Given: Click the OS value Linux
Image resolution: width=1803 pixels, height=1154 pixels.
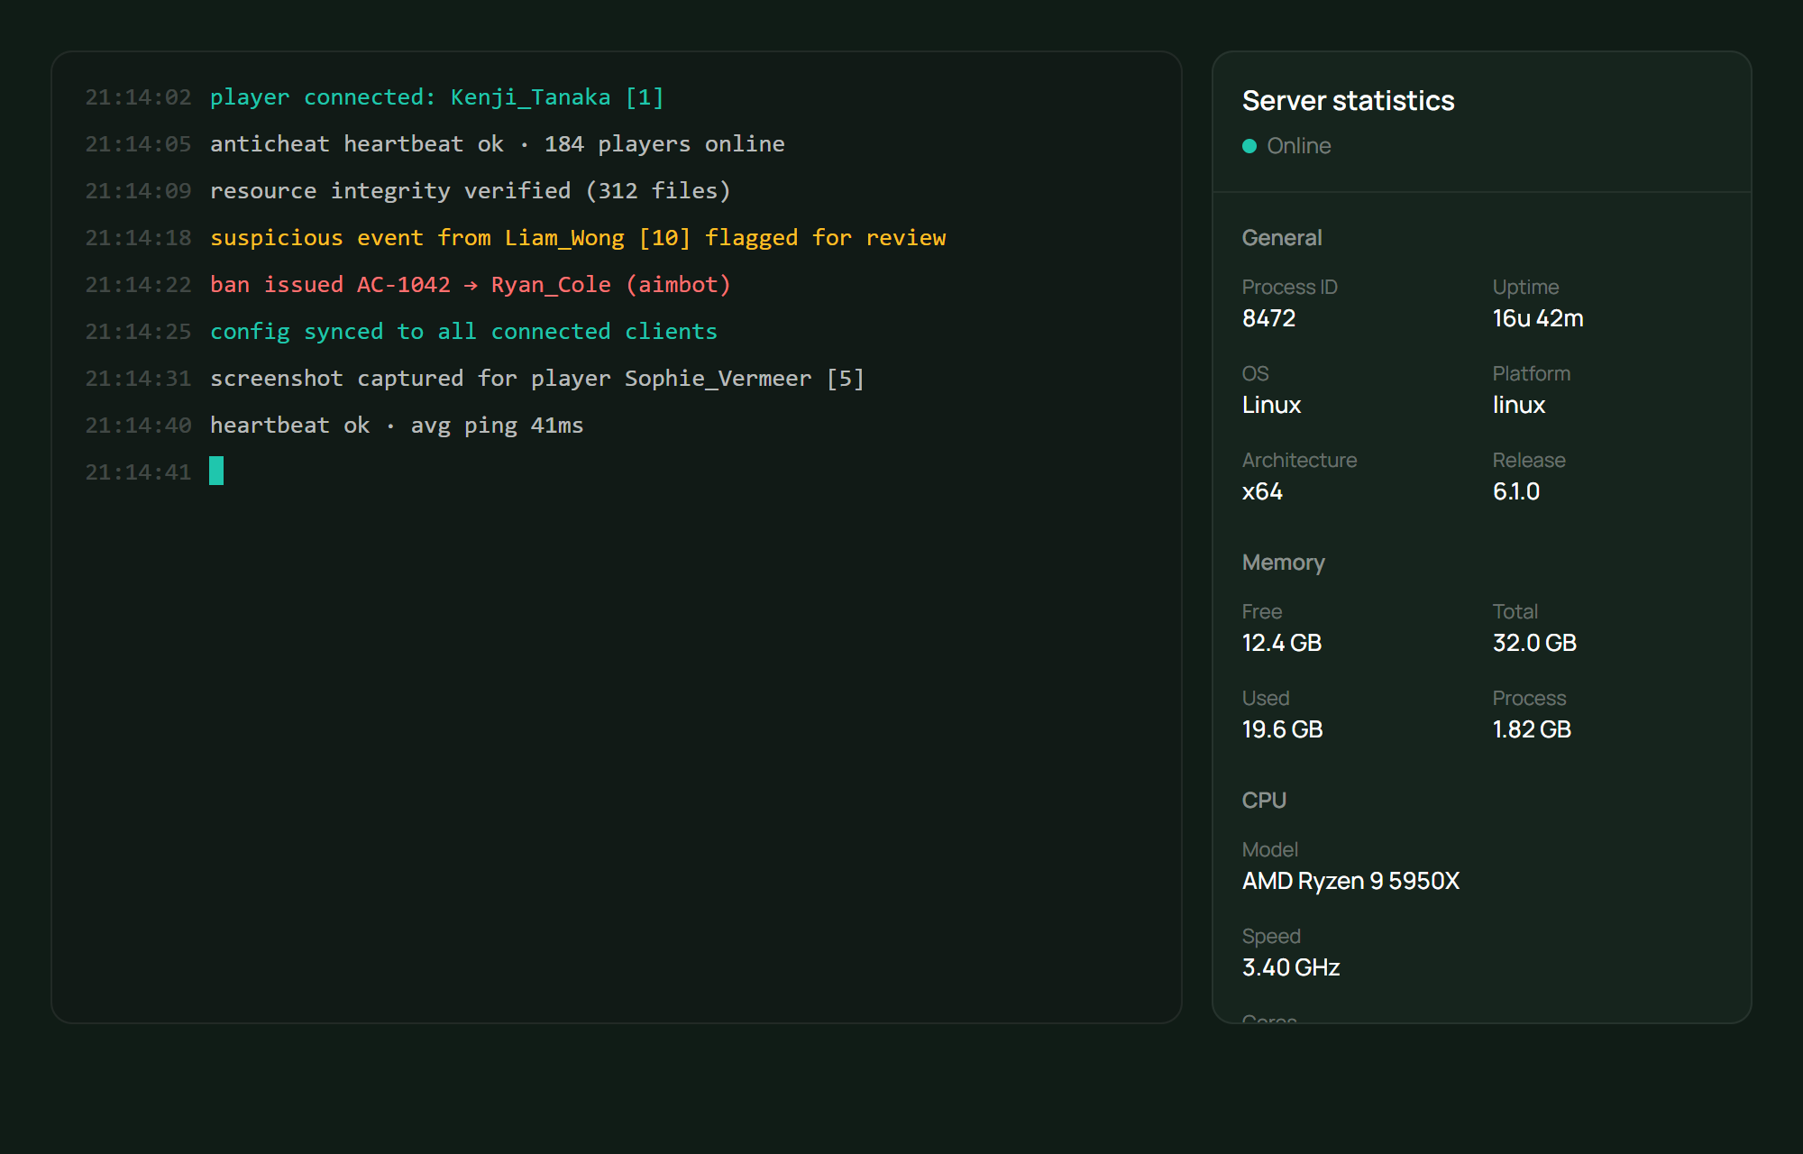Looking at the screenshot, I should click(x=1271, y=405).
